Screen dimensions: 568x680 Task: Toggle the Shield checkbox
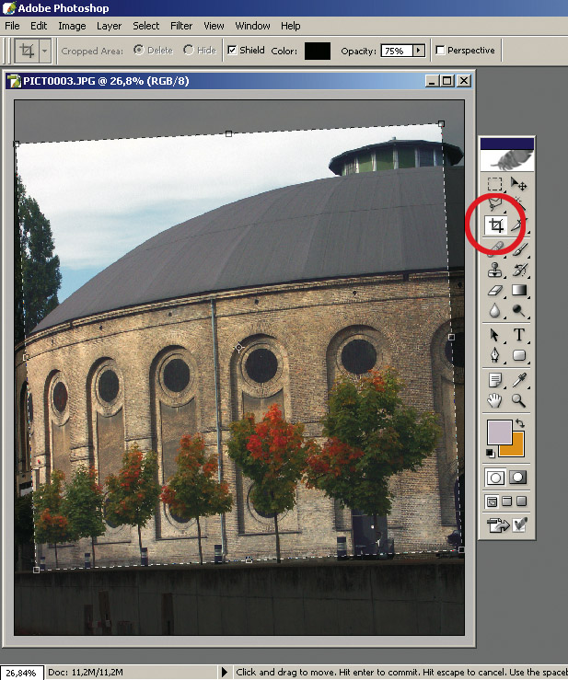232,51
